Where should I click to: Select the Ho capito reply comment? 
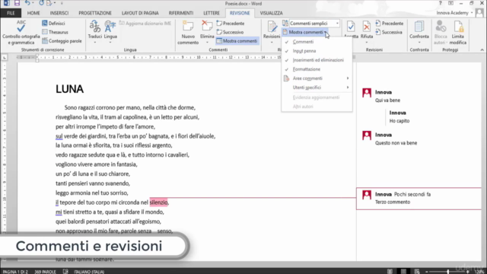[399, 121]
